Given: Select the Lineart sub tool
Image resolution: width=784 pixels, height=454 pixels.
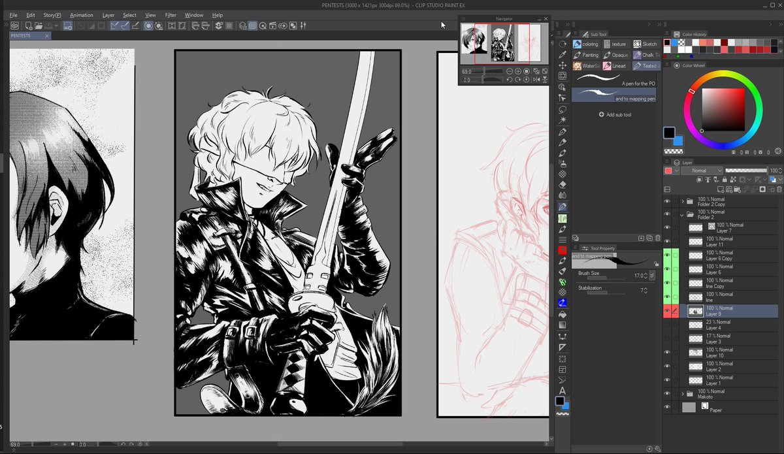Looking at the screenshot, I should (617, 66).
